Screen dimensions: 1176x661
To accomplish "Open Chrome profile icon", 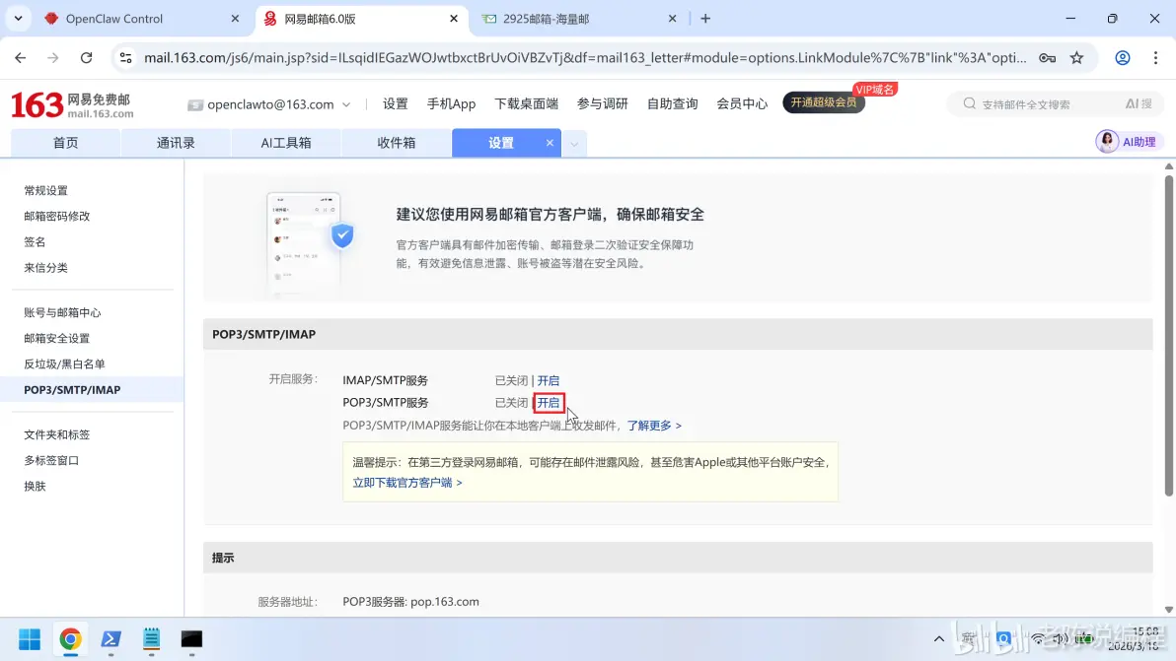I will tap(1122, 58).
